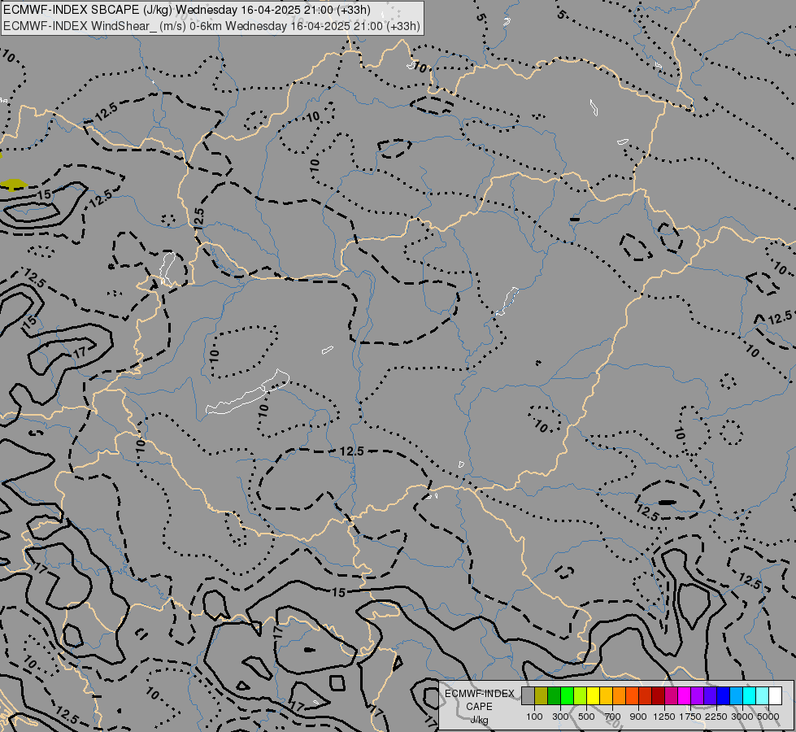Click the legend value 500
Screen dimensions: 796x732
(586, 717)
